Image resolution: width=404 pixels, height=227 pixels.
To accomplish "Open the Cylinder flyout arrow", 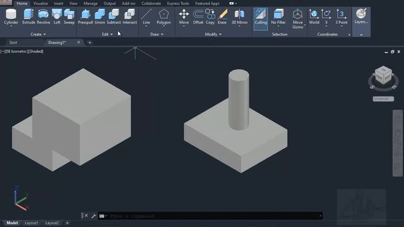I will pos(11,26).
